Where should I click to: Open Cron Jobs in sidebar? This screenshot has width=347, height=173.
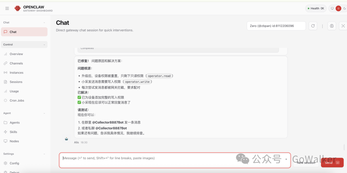(x=24, y=100)
